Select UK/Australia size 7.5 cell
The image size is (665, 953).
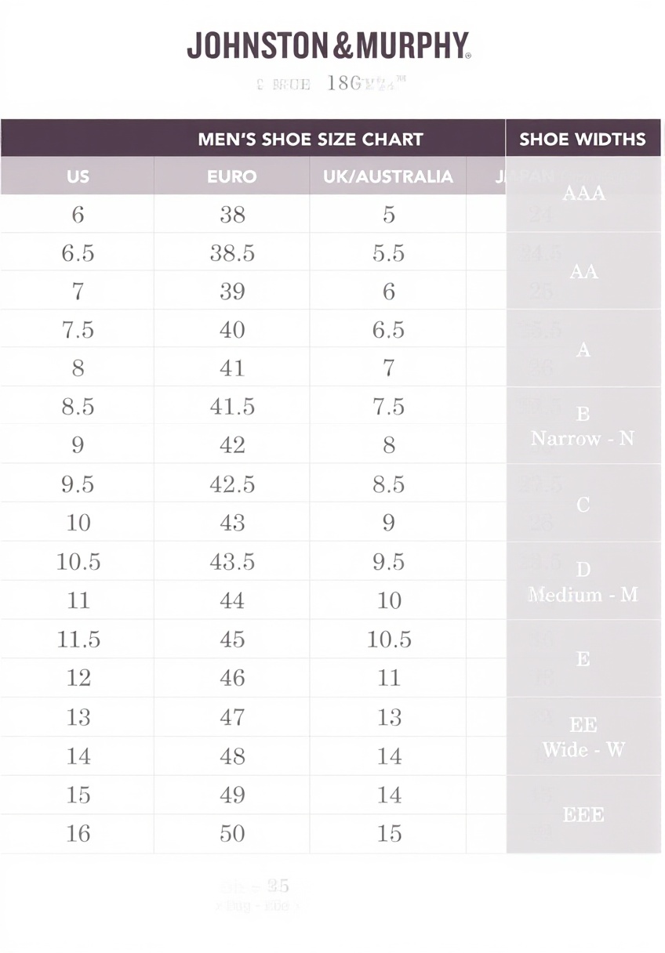pyautogui.click(x=388, y=407)
